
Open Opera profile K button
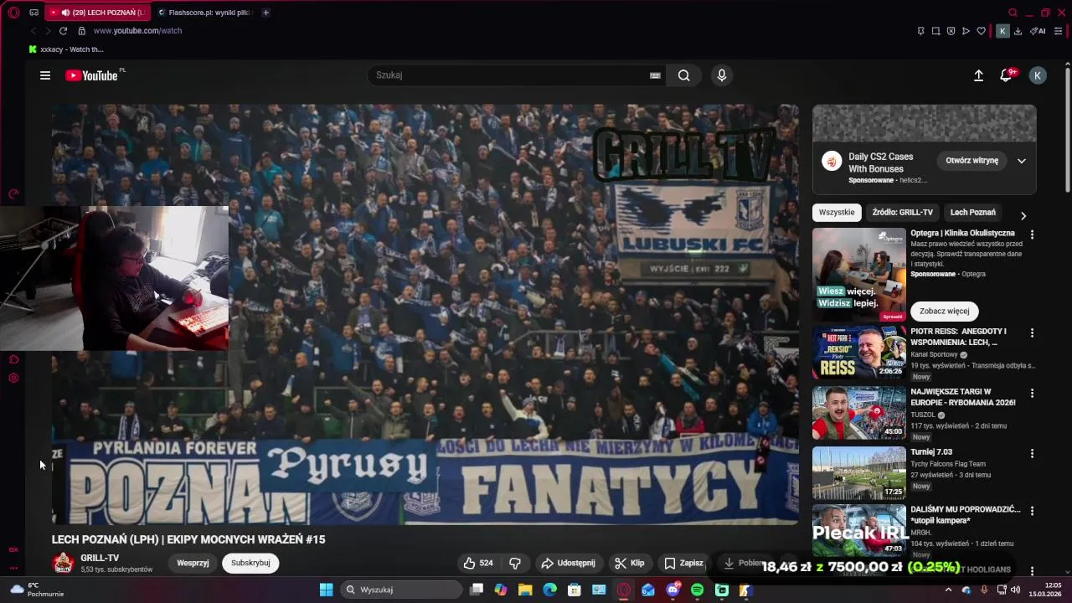pos(1002,31)
